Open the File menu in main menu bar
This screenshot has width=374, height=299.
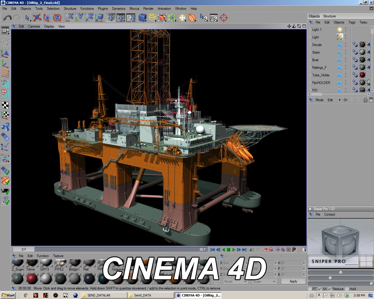click(5, 9)
